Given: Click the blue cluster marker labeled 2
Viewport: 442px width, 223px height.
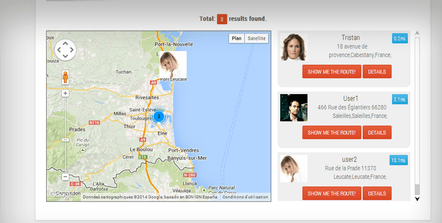Looking at the screenshot, I should (x=158, y=116).
